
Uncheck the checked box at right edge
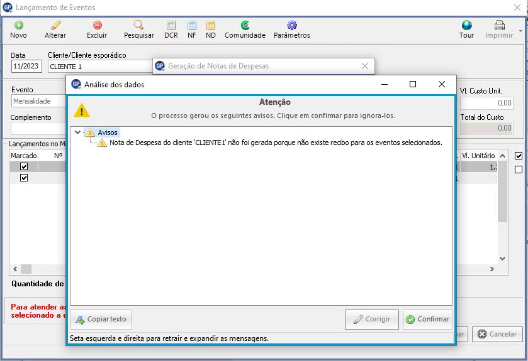pos(519,156)
